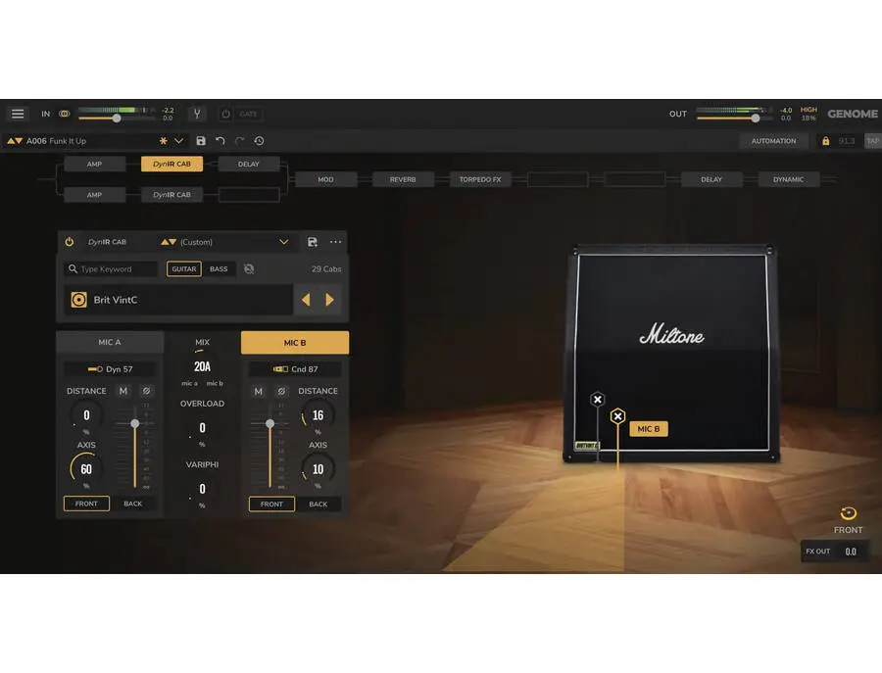The height and width of the screenshot is (673, 882).
Task: Mute Mic A with M button
Action: pyautogui.click(x=123, y=391)
